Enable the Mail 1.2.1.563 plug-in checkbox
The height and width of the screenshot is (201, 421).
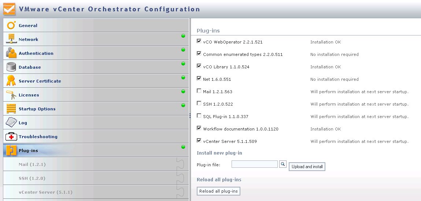click(199, 91)
